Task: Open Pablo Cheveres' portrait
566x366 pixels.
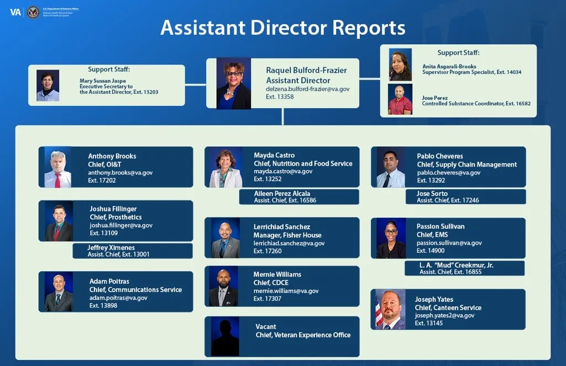Action: [x=391, y=167]
